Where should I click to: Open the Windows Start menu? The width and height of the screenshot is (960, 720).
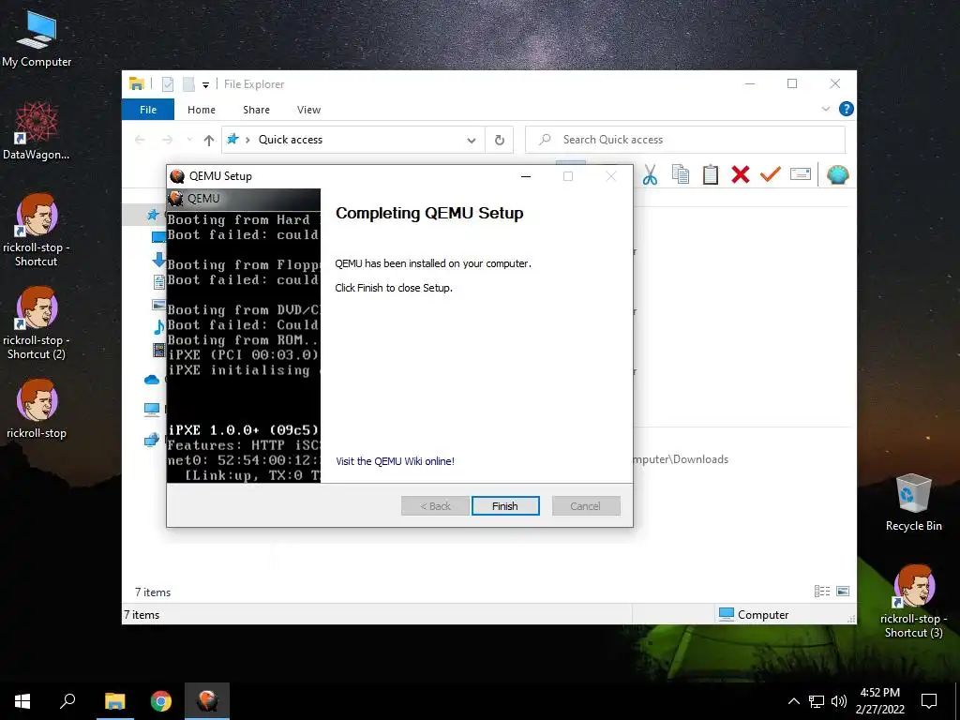[22, 701]
